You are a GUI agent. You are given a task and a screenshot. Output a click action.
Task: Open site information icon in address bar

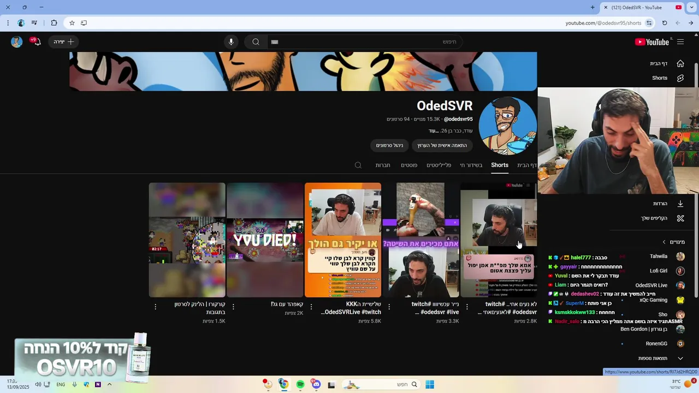pos(649,23)
